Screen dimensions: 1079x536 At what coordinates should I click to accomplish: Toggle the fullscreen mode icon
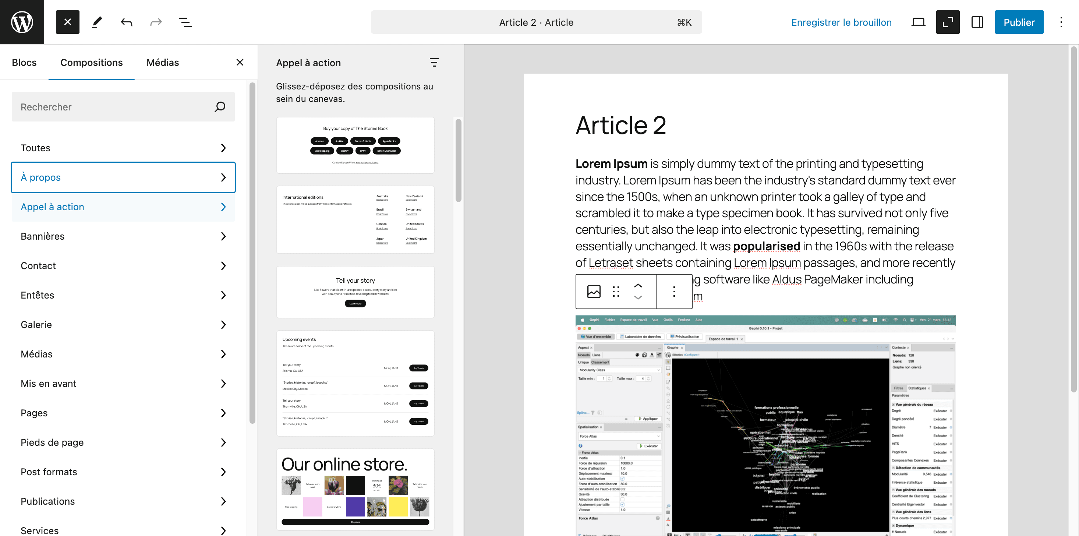click(x=948, y=22)
